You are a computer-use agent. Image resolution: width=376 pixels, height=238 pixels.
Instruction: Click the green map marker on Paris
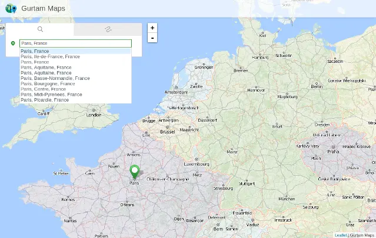[135, 172]
